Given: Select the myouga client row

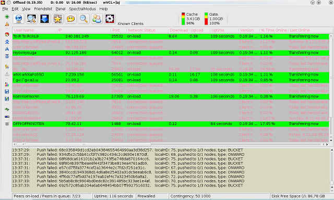Looking at the screenshot, I should coord(171,53).
